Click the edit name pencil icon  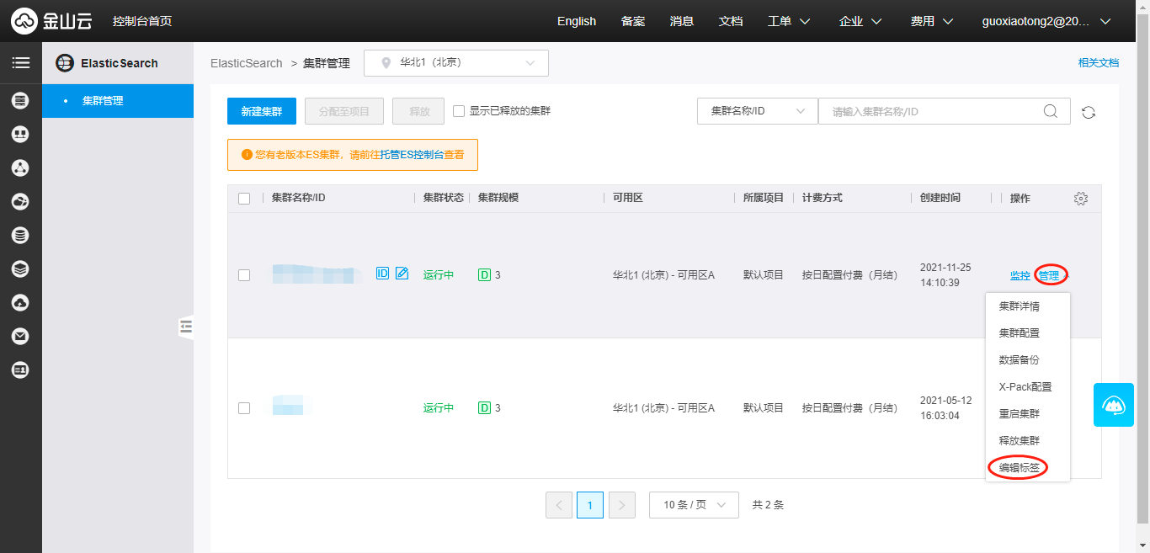click(402, 274)
